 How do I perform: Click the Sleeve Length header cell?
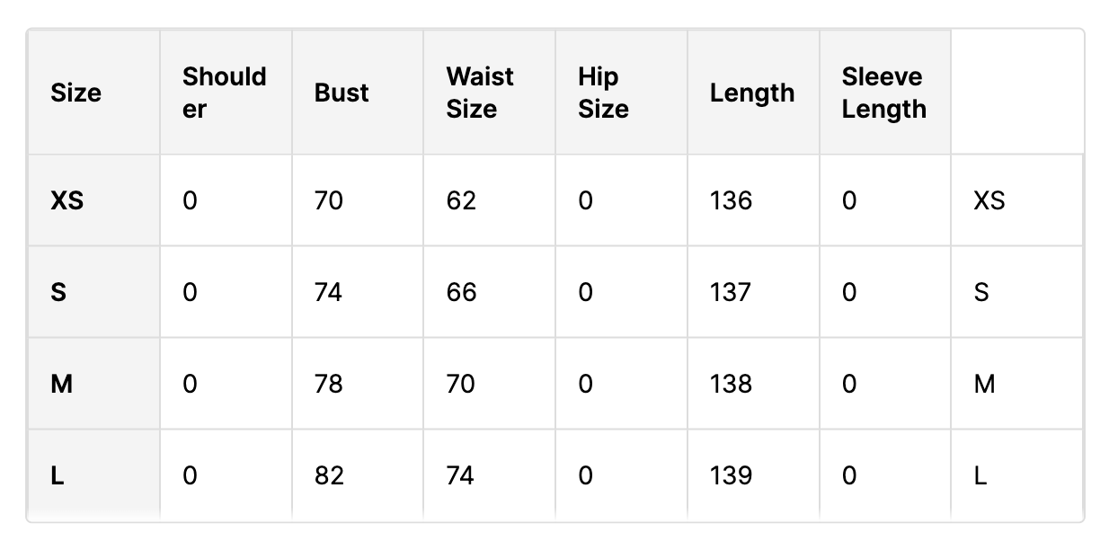[x=885, y=93]
